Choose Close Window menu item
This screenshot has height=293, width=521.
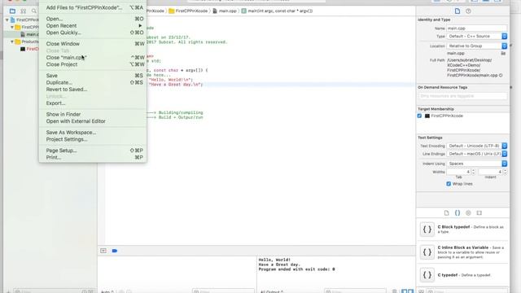(x=93, y=43)
